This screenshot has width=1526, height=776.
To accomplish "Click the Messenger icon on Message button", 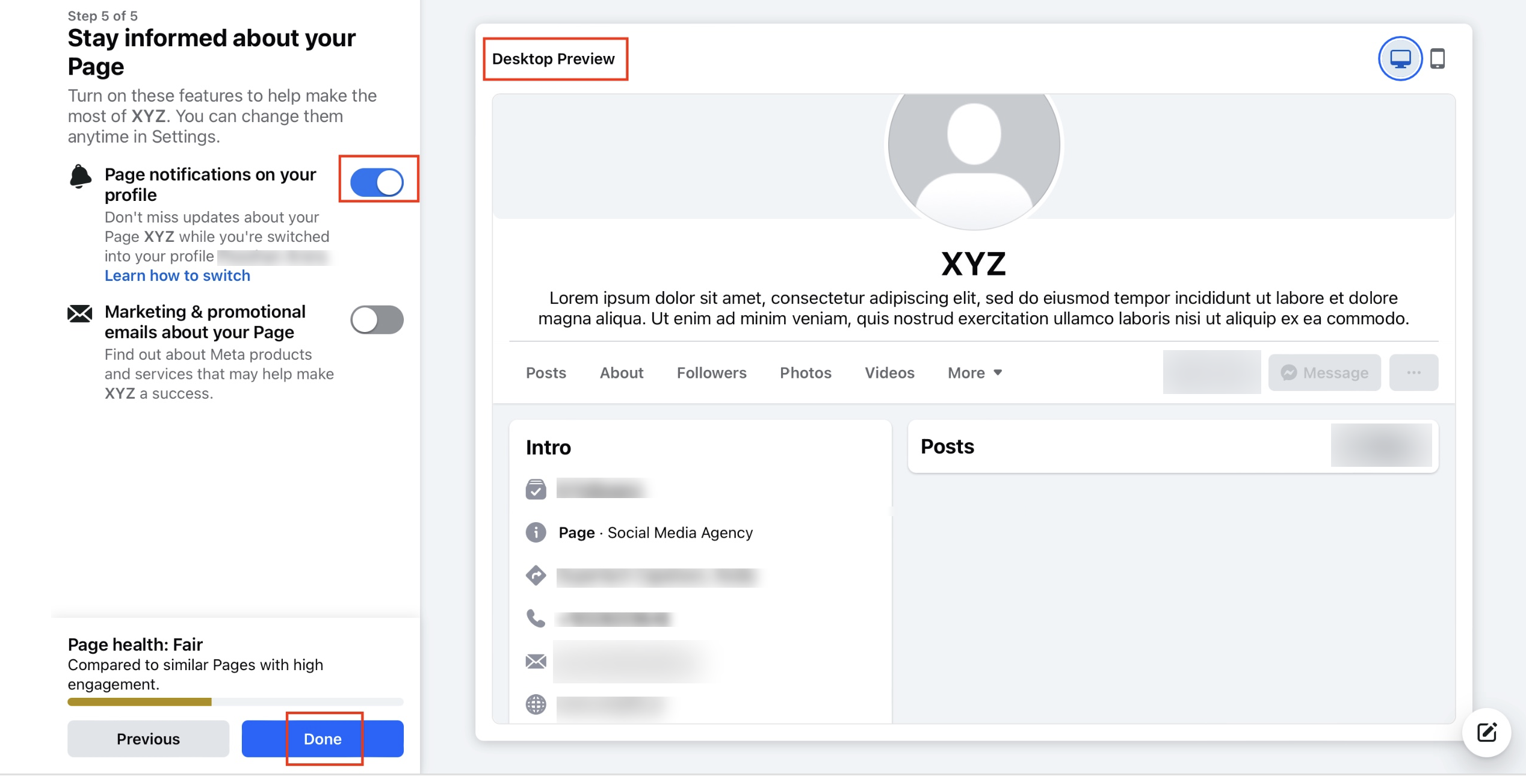I will pos(1288,372).
